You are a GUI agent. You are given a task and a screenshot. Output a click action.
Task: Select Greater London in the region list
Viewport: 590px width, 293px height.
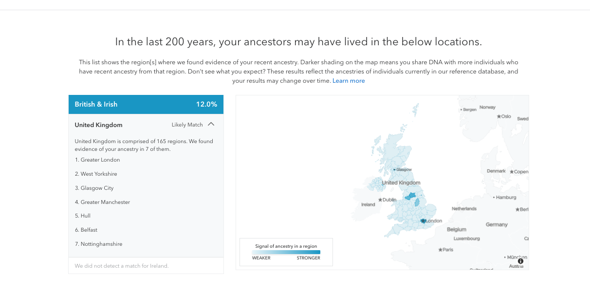click(100, 160)
